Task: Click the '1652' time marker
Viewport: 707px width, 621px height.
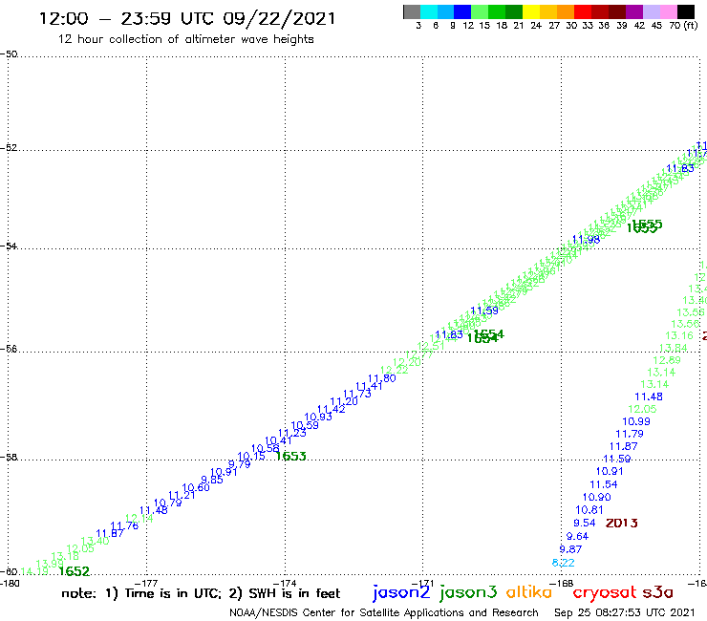Action: coord(75,571)
